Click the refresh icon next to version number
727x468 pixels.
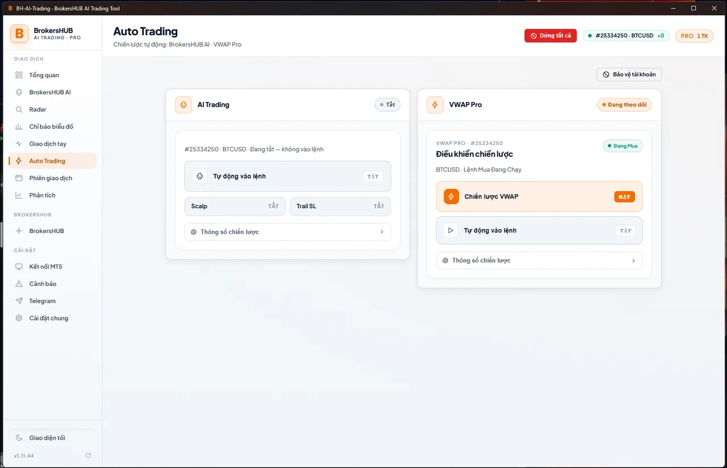tap(88, 455)
